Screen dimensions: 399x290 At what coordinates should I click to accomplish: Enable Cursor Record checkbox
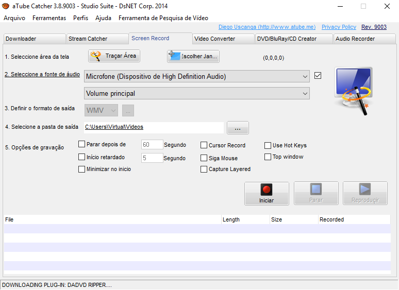click(204, 145)
